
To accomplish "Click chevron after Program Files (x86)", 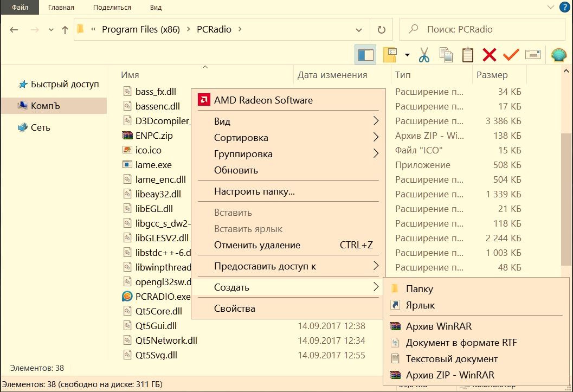I will coord(189,29).
